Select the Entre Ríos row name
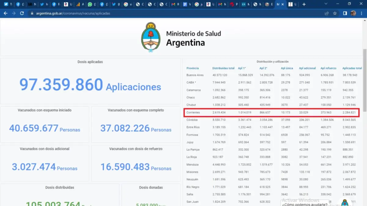The image size is (367, 206). (193, 127)
